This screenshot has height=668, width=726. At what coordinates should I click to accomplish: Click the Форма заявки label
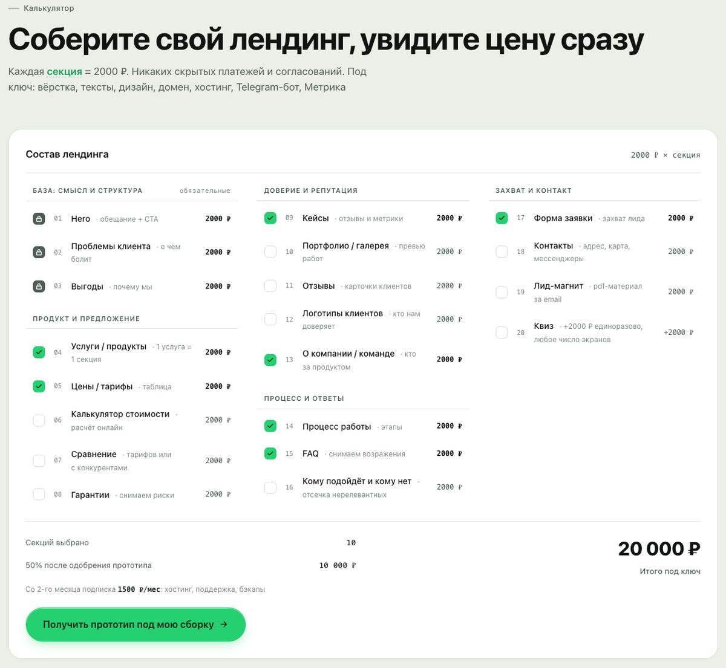(x=563, y=218)
